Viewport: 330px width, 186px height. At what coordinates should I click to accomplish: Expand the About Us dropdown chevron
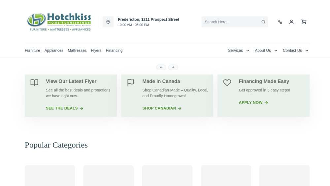tap(276, 51)
